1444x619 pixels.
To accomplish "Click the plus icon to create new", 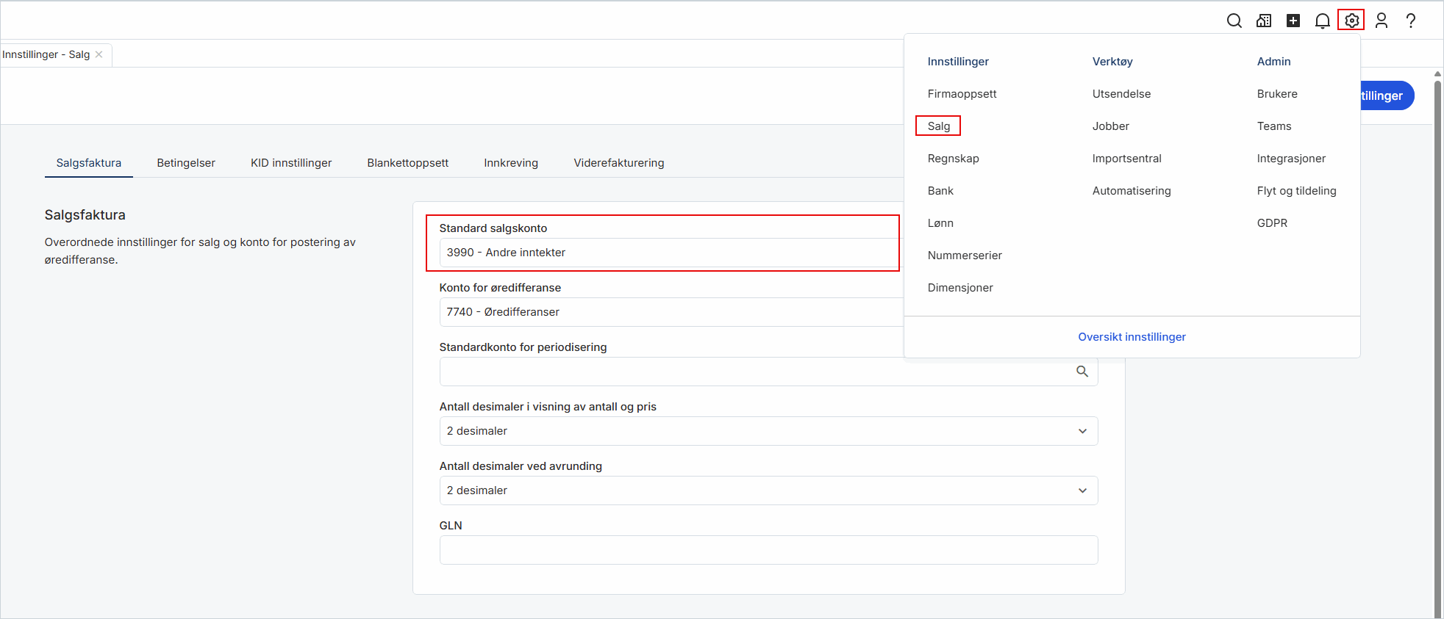I will click(1293, 21).
